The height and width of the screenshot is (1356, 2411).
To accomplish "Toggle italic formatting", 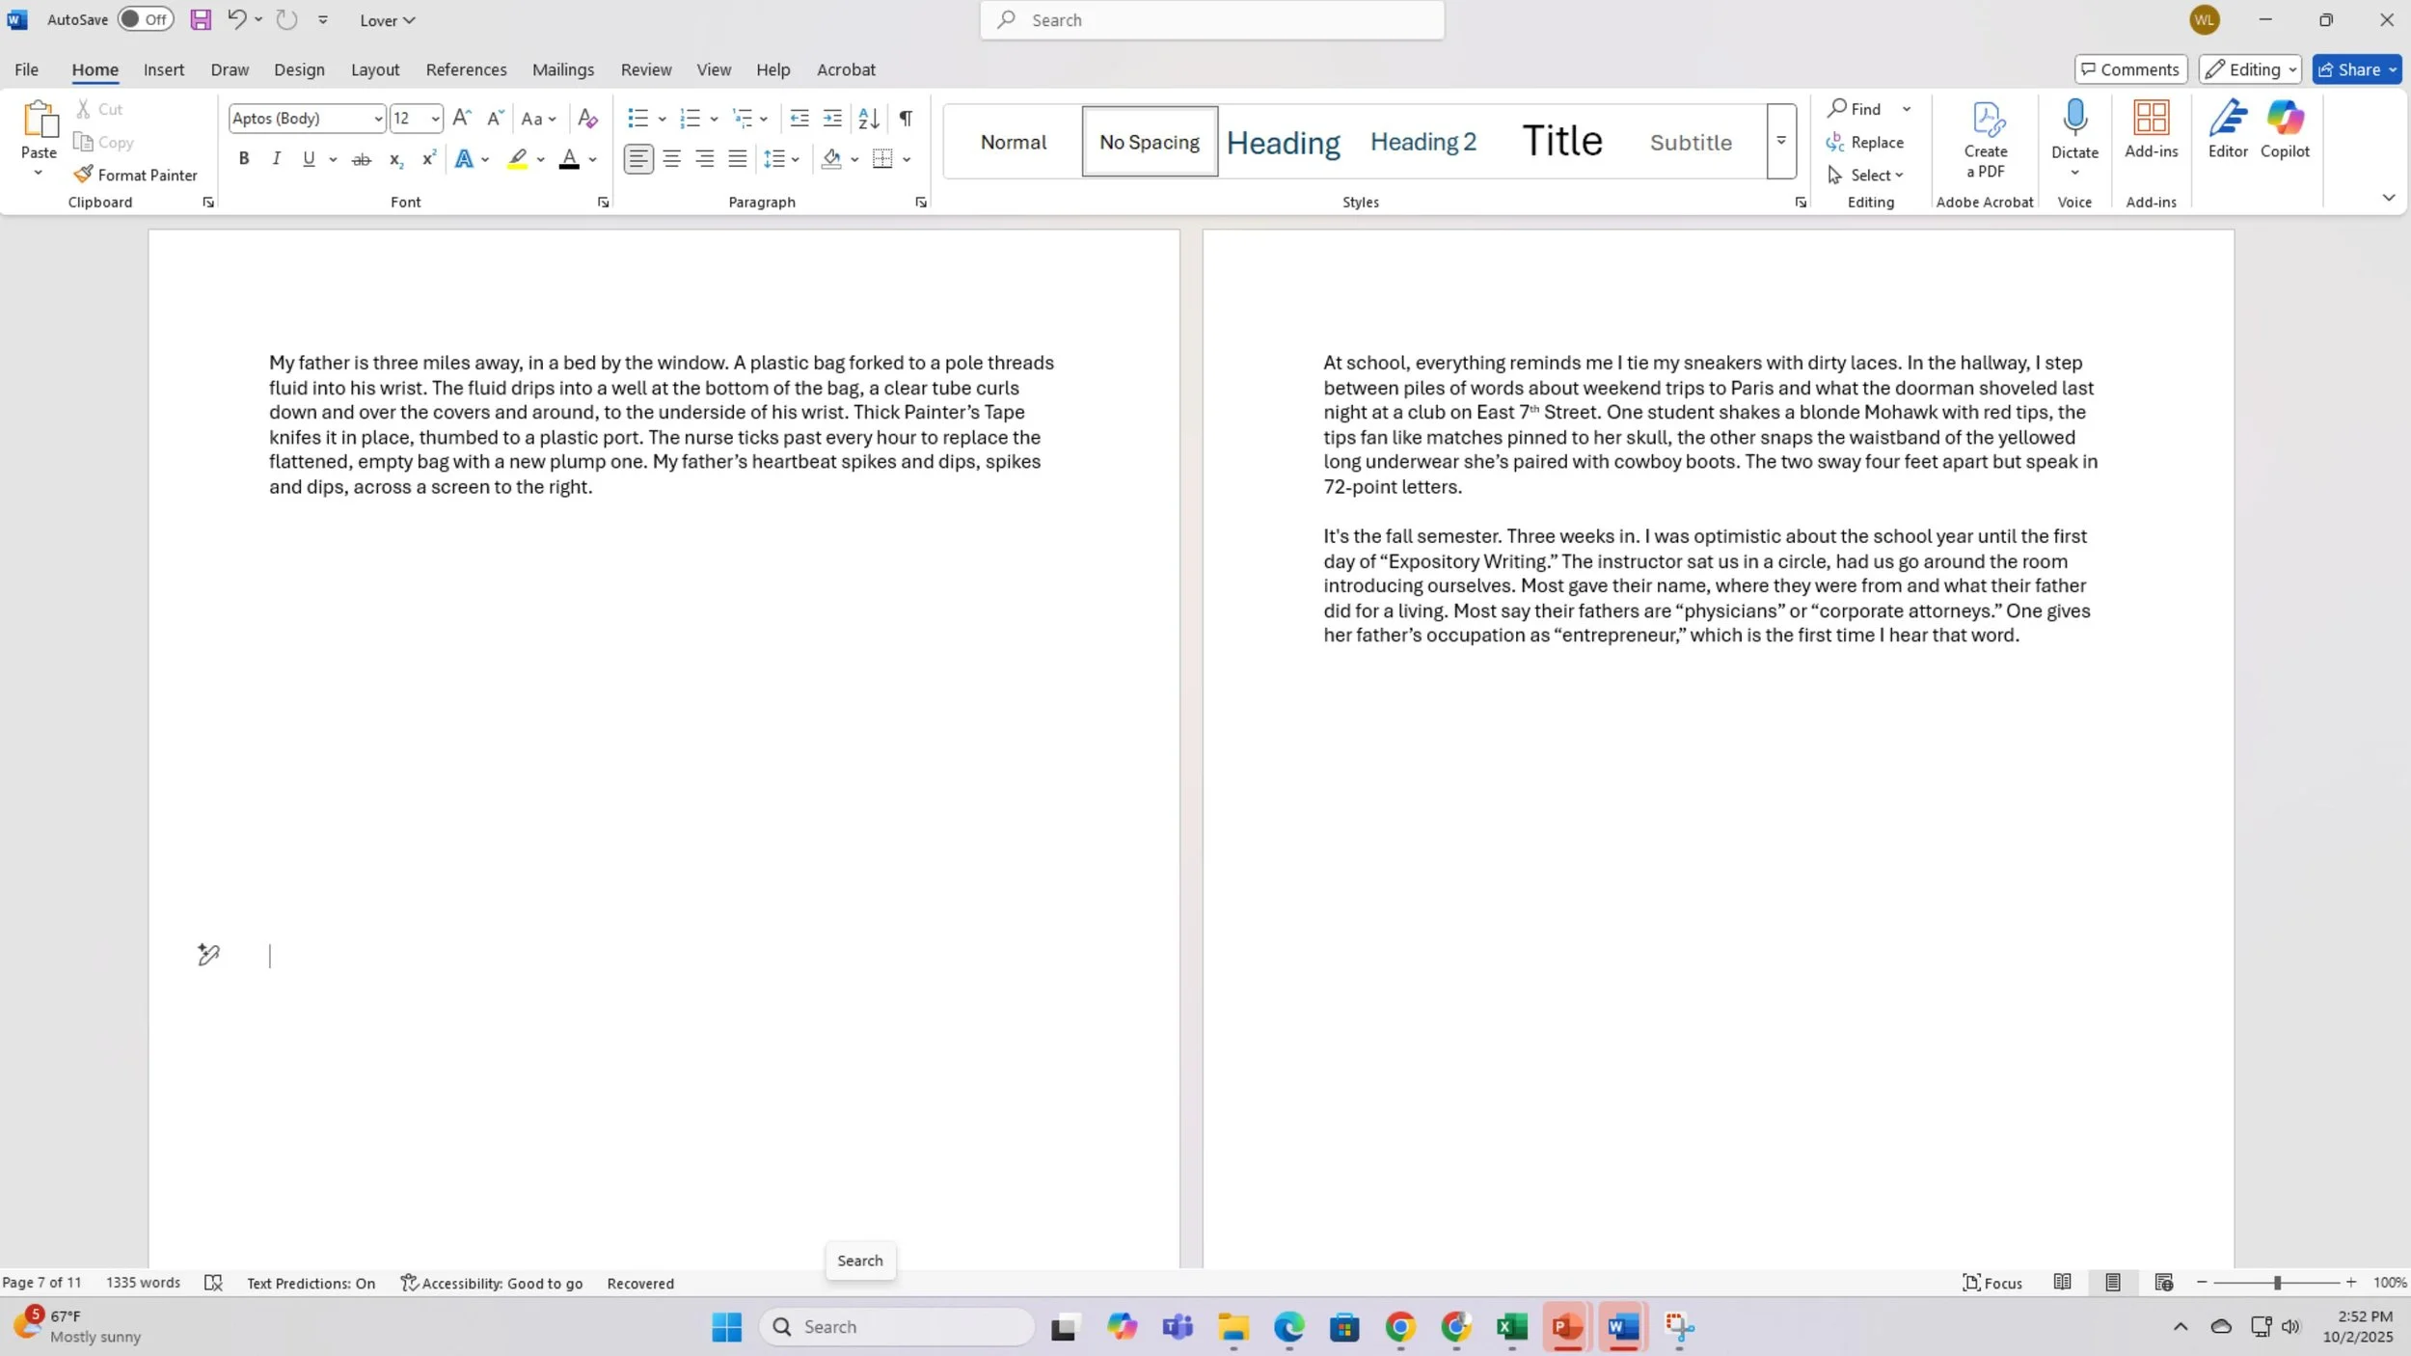I will pyautogui.click(x=277, y=159).
